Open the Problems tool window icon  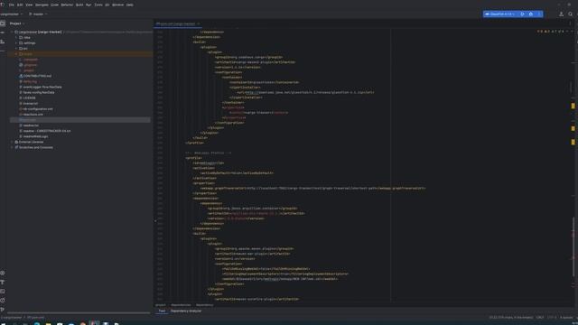(3, 301)
